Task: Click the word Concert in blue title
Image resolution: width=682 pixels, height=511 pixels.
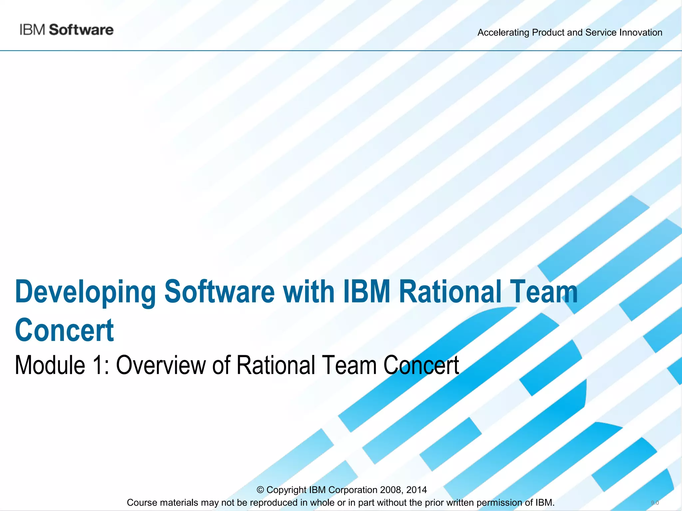Action: coord(64,330)
